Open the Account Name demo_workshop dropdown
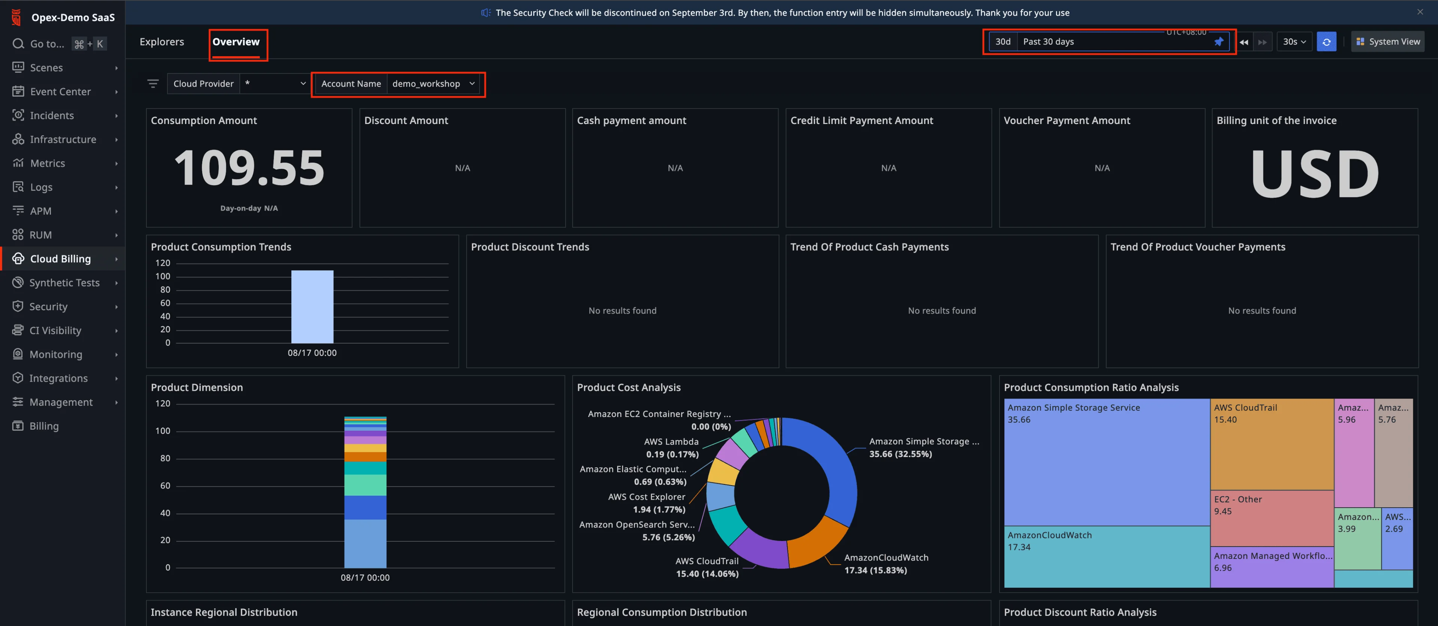The width and height of the screenshot is (1438, 626). [433, 84]
